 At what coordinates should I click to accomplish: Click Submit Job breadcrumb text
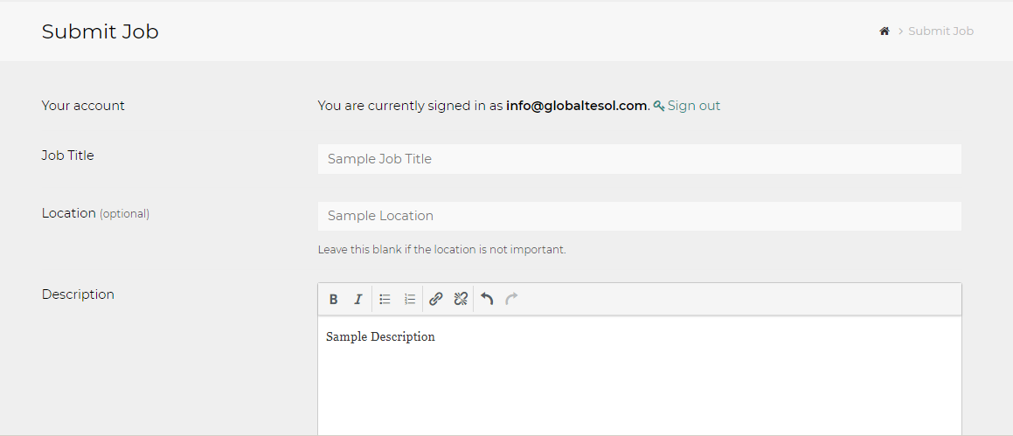click(940, 31)
